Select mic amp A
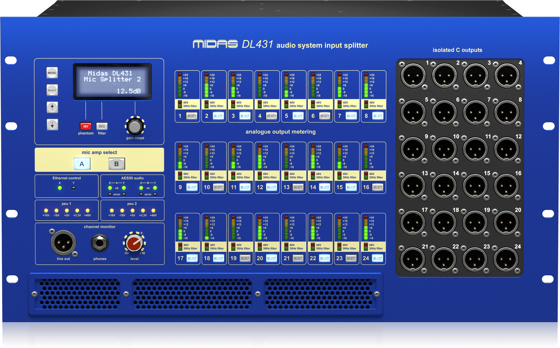The image size is (560, 348). [82, 164]
